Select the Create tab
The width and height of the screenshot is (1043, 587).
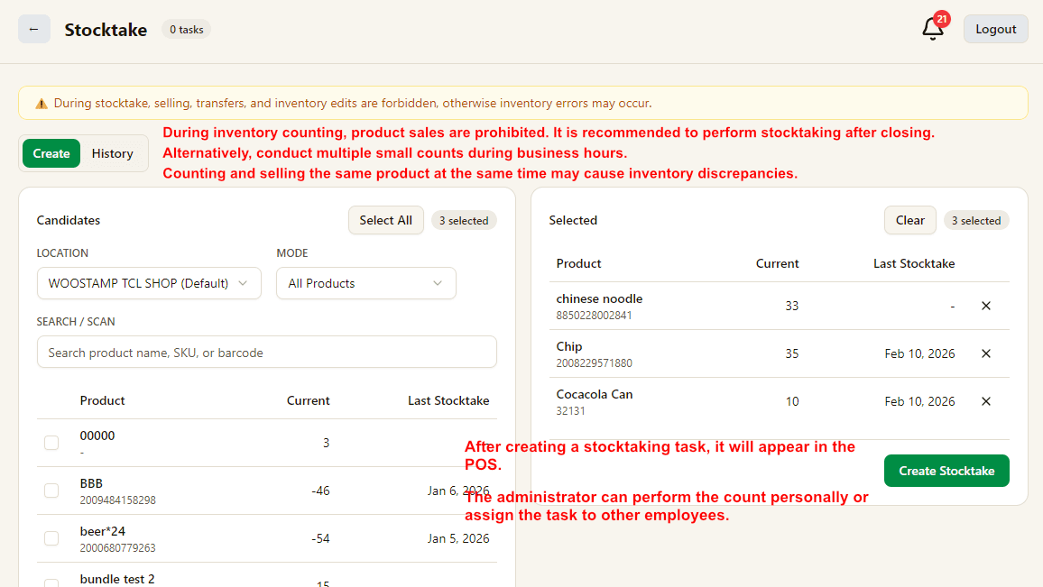point(51,152)
